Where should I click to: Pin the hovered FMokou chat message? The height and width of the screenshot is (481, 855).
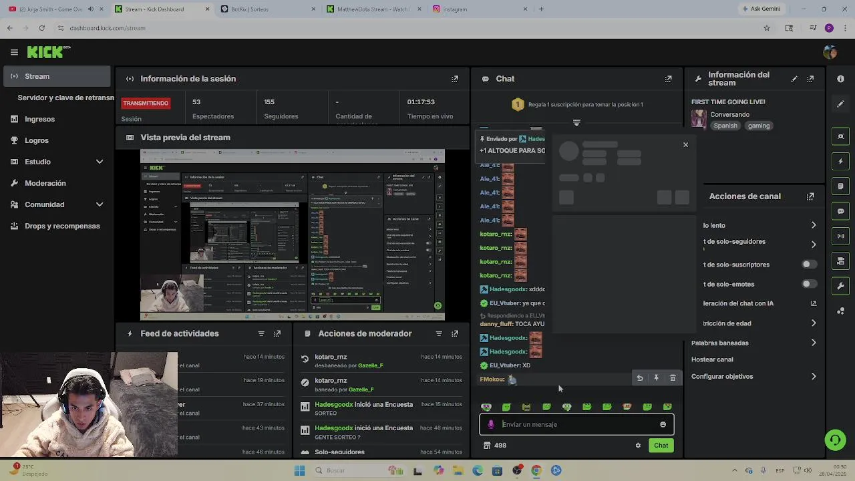[x=656, y=378]
